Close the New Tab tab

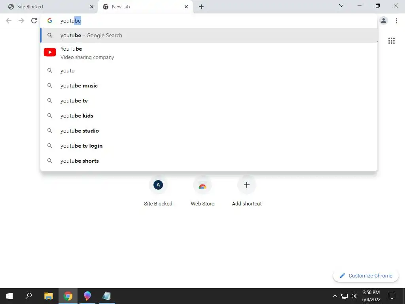pyautogui.click(x=186, y=7)
